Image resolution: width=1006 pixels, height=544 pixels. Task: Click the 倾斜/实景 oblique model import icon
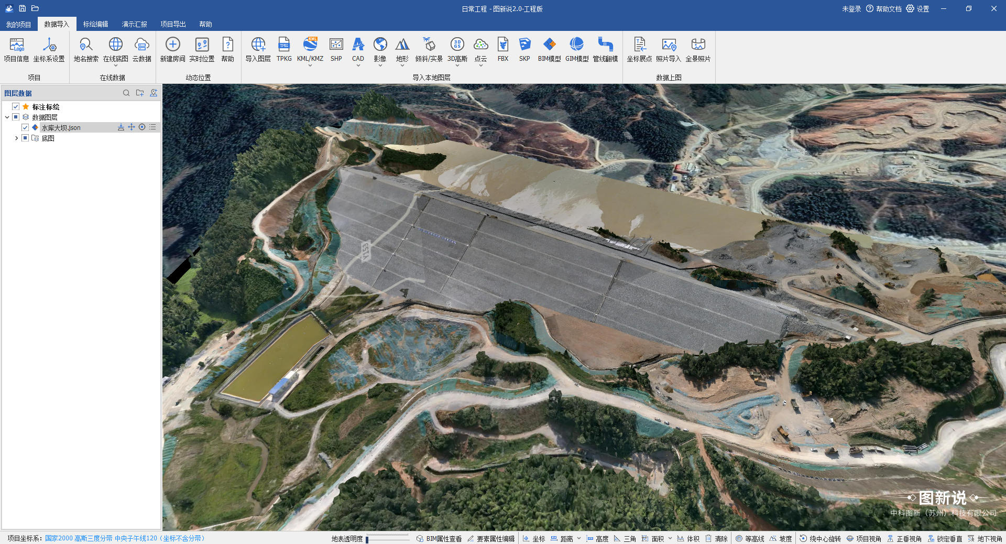point(429,44)
